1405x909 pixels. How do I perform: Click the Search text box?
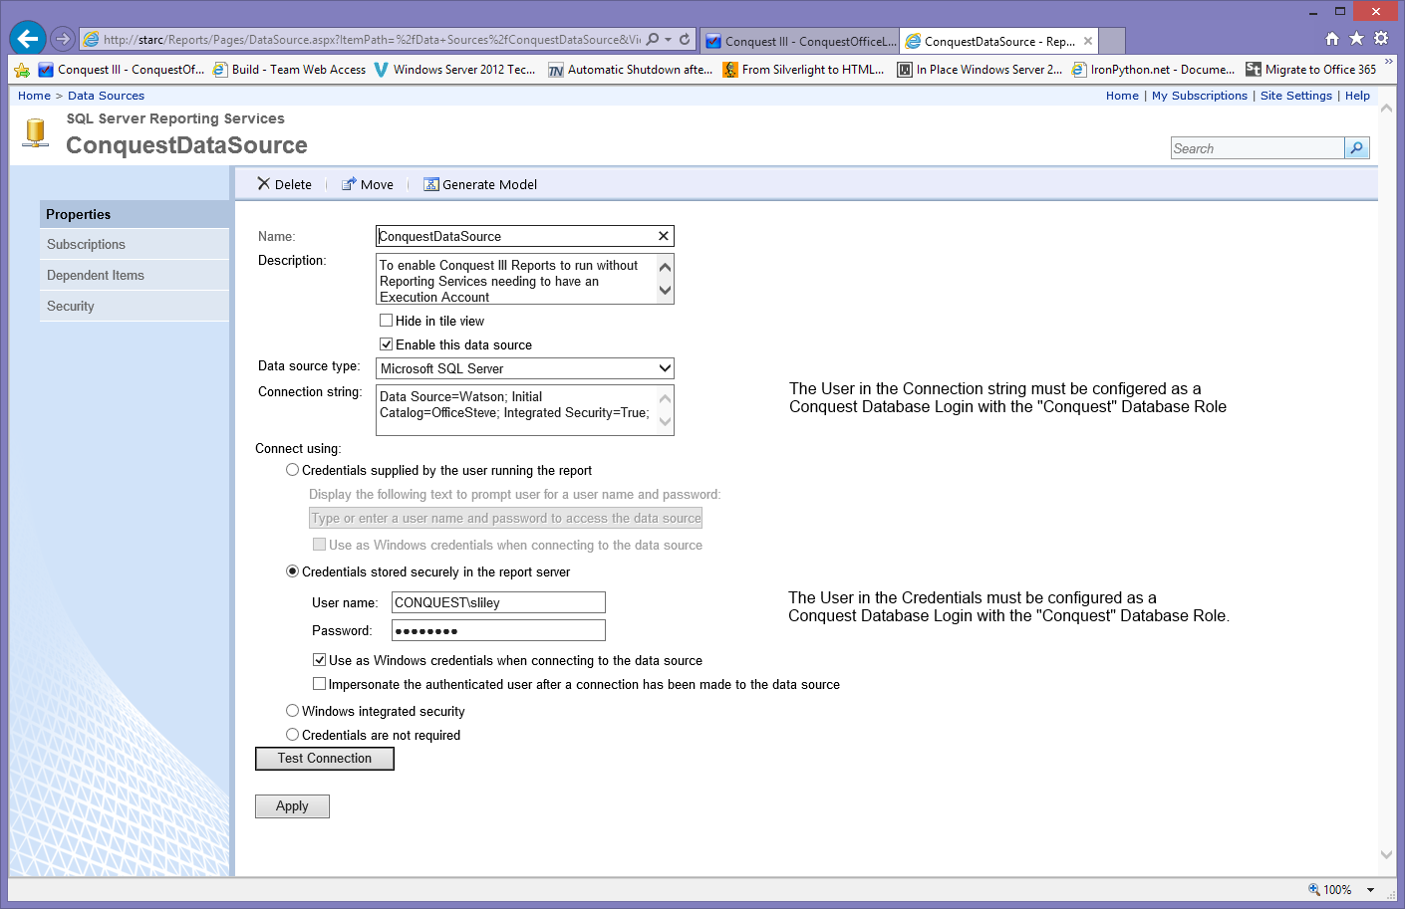(x=1258, y=148)
